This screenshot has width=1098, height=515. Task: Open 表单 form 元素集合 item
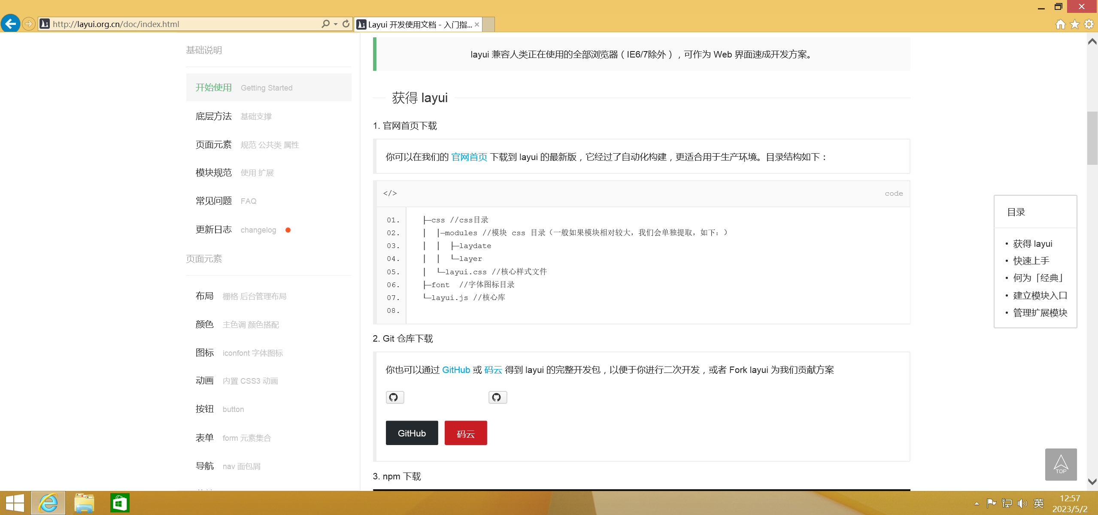pyautogui.click(x=269, y=438)
